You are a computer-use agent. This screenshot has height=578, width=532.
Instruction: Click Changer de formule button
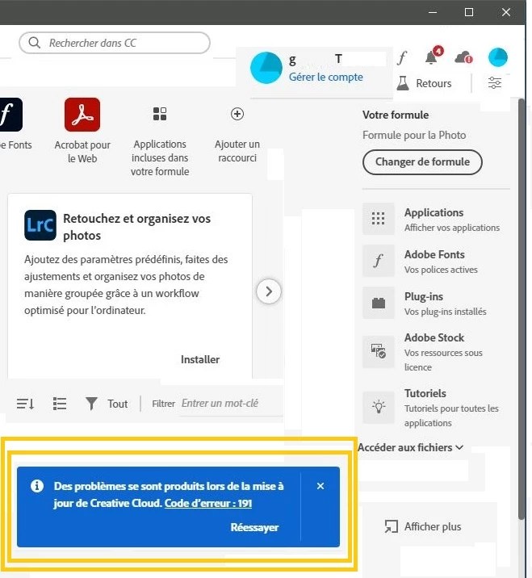point(422,161)
